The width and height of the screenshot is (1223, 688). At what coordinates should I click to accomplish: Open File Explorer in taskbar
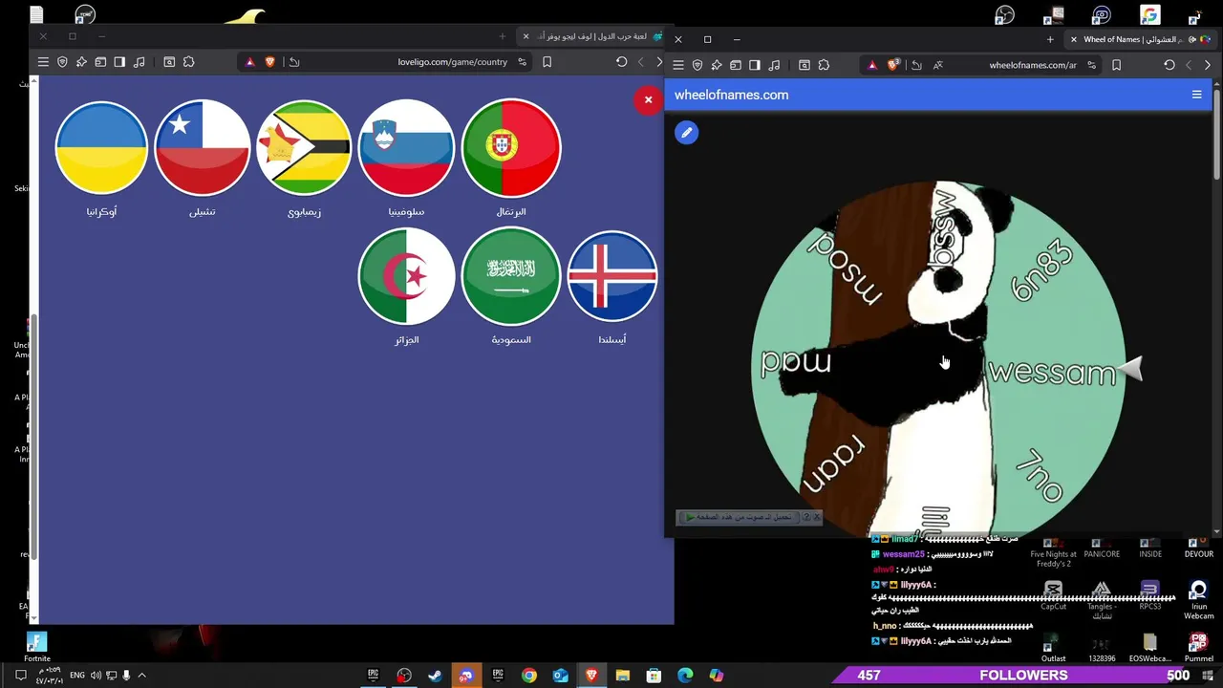click(x=623, y=675)
